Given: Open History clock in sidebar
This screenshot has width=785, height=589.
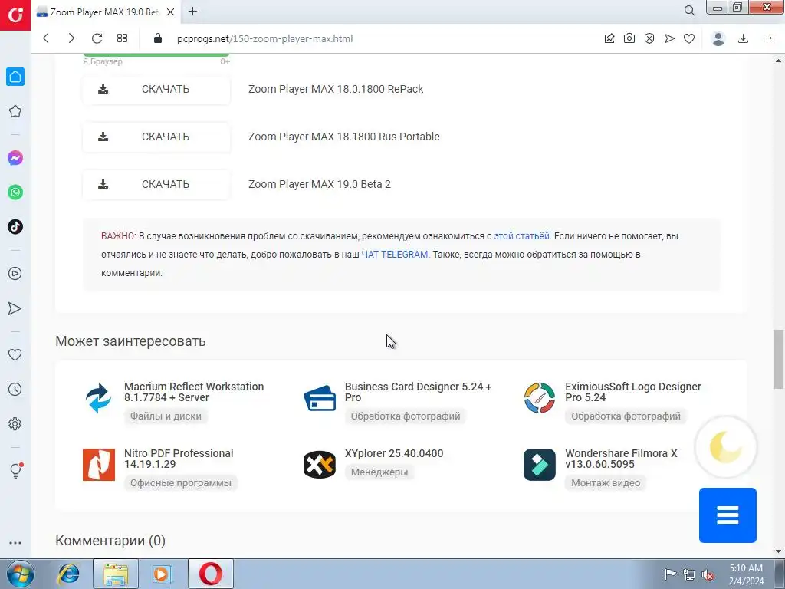Looking at the screenshot, I should [x=15, y=389].
